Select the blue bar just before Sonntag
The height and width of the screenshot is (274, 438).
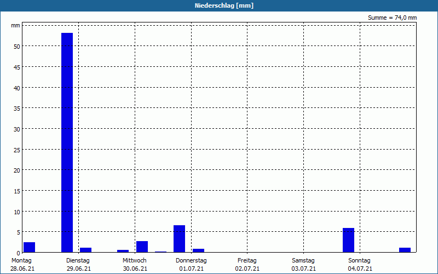click(348, 240)
